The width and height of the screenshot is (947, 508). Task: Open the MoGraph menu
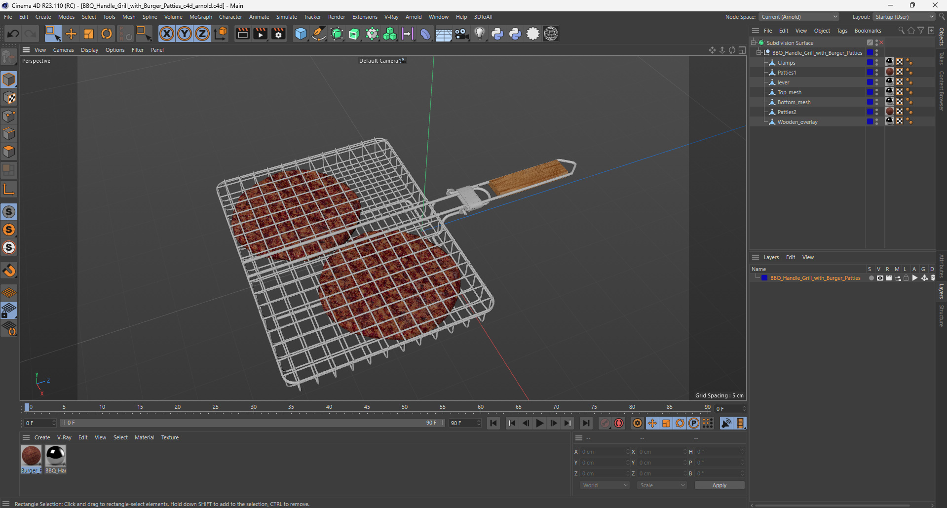(200, 17)
